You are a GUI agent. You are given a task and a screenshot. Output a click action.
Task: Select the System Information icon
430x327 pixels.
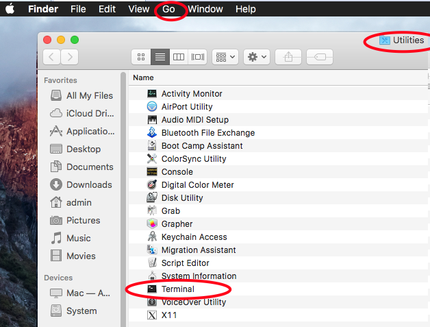[152, 276]
